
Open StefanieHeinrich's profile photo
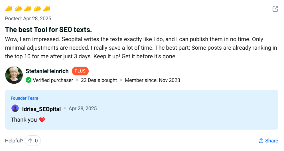tap(14, 75)
